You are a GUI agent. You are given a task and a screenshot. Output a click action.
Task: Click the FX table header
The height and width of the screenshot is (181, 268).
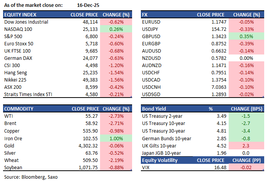(145, 15)
